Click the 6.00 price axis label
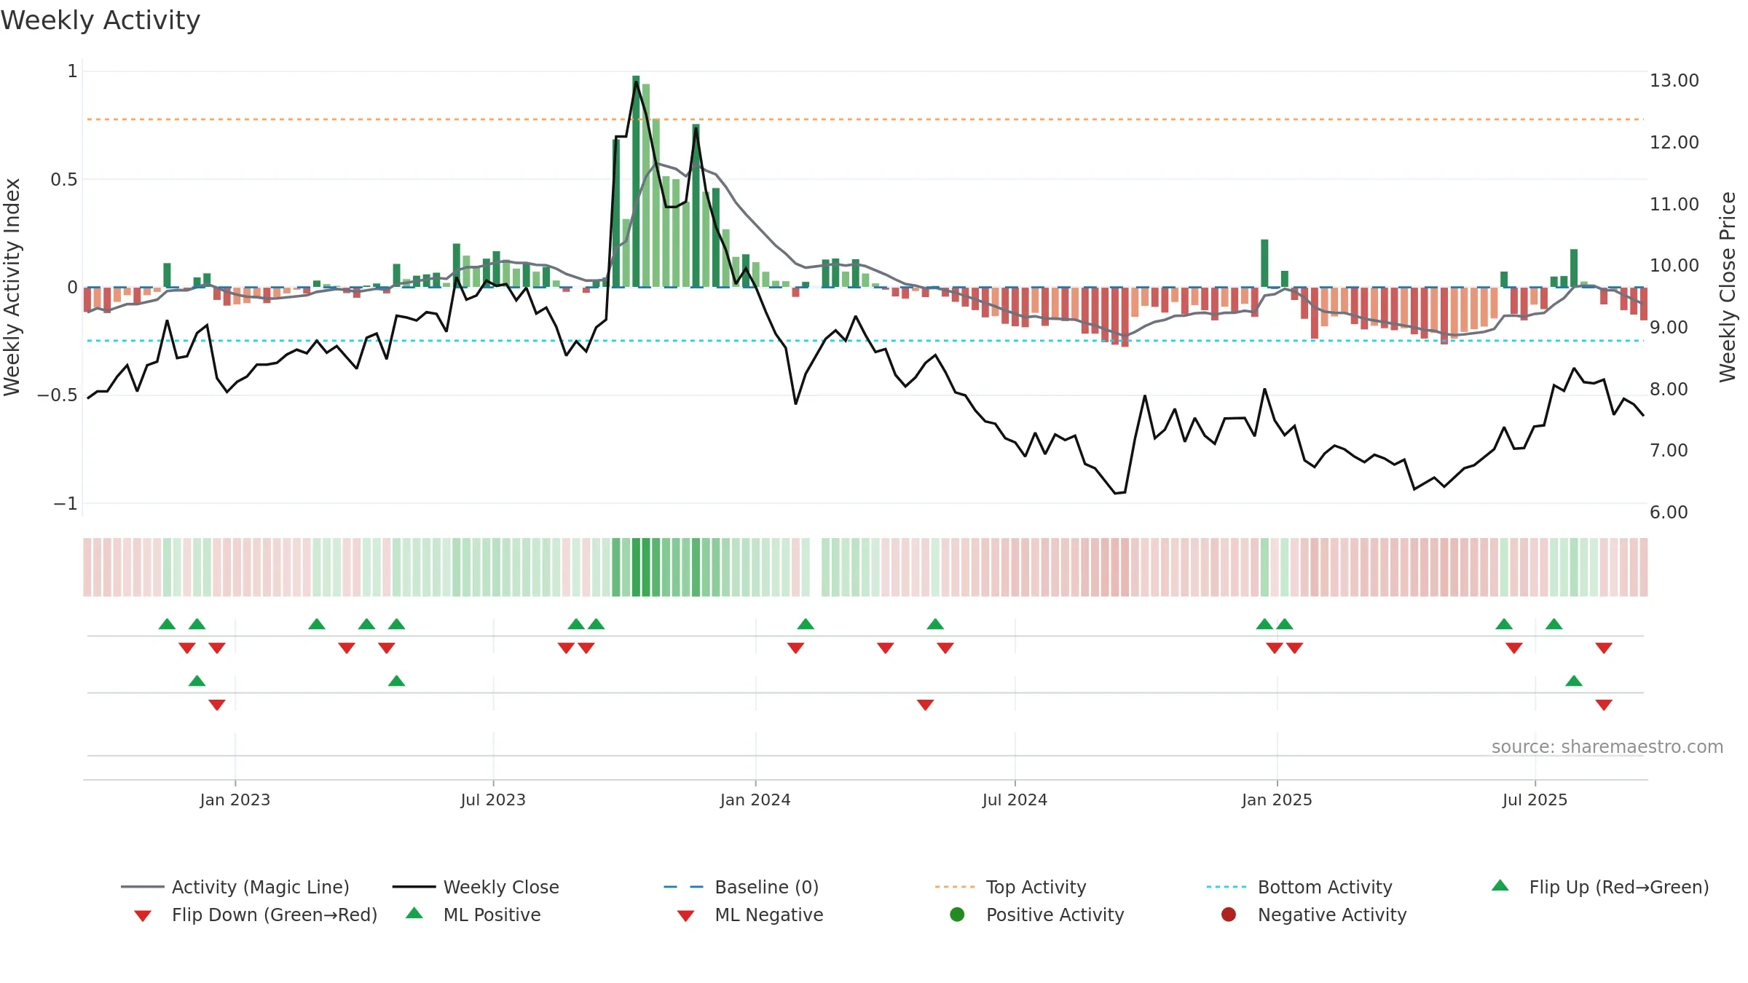 (1669, 513)
